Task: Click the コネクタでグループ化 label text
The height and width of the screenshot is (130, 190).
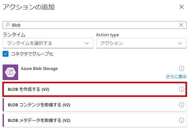Action: click(32, 54)
